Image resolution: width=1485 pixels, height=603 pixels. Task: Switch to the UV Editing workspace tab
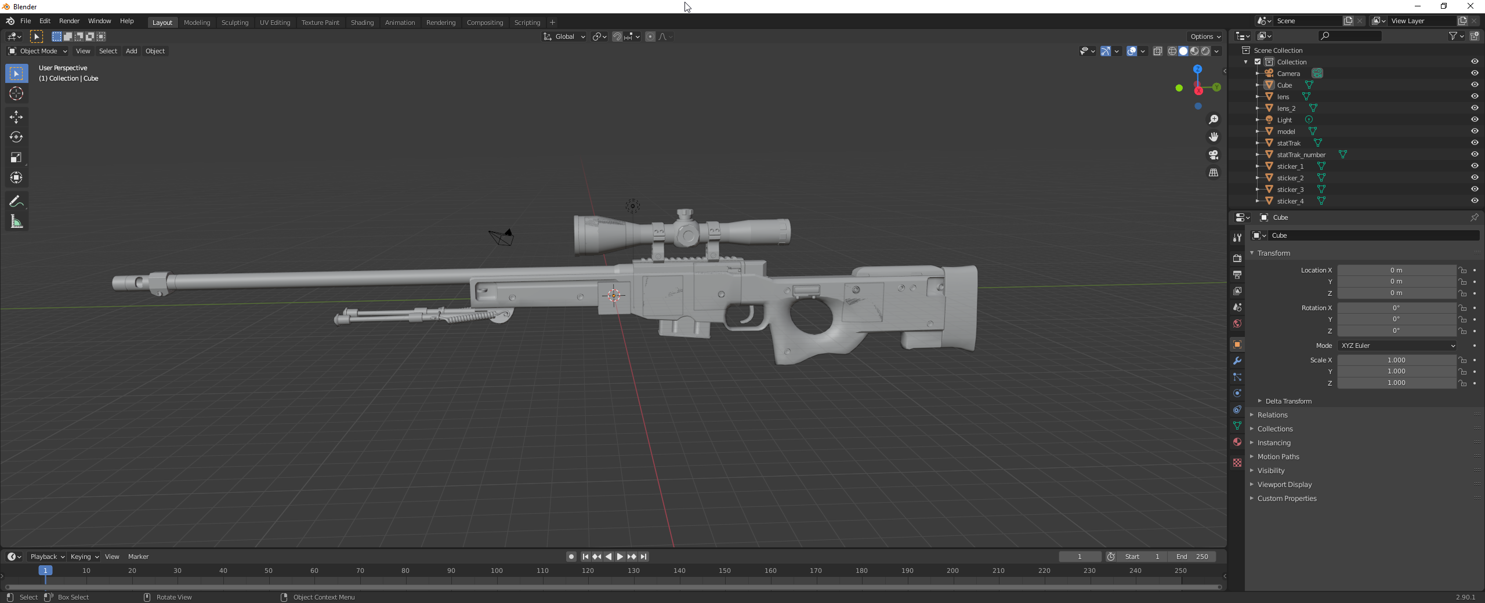[275, 23]
